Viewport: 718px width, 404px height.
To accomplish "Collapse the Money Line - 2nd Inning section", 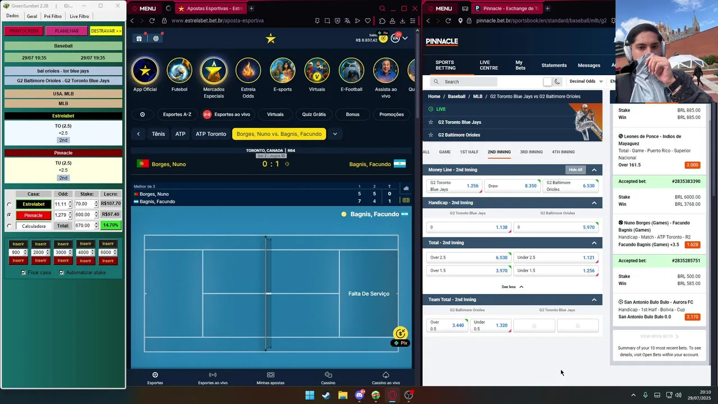I will [594, 170].
